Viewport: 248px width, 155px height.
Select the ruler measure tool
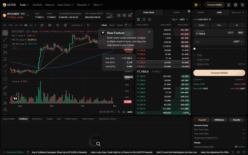(5, 87)
